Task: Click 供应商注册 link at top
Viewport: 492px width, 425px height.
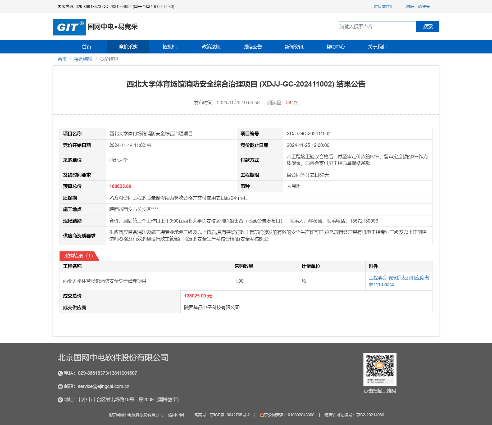Action: tap(384, 7)
